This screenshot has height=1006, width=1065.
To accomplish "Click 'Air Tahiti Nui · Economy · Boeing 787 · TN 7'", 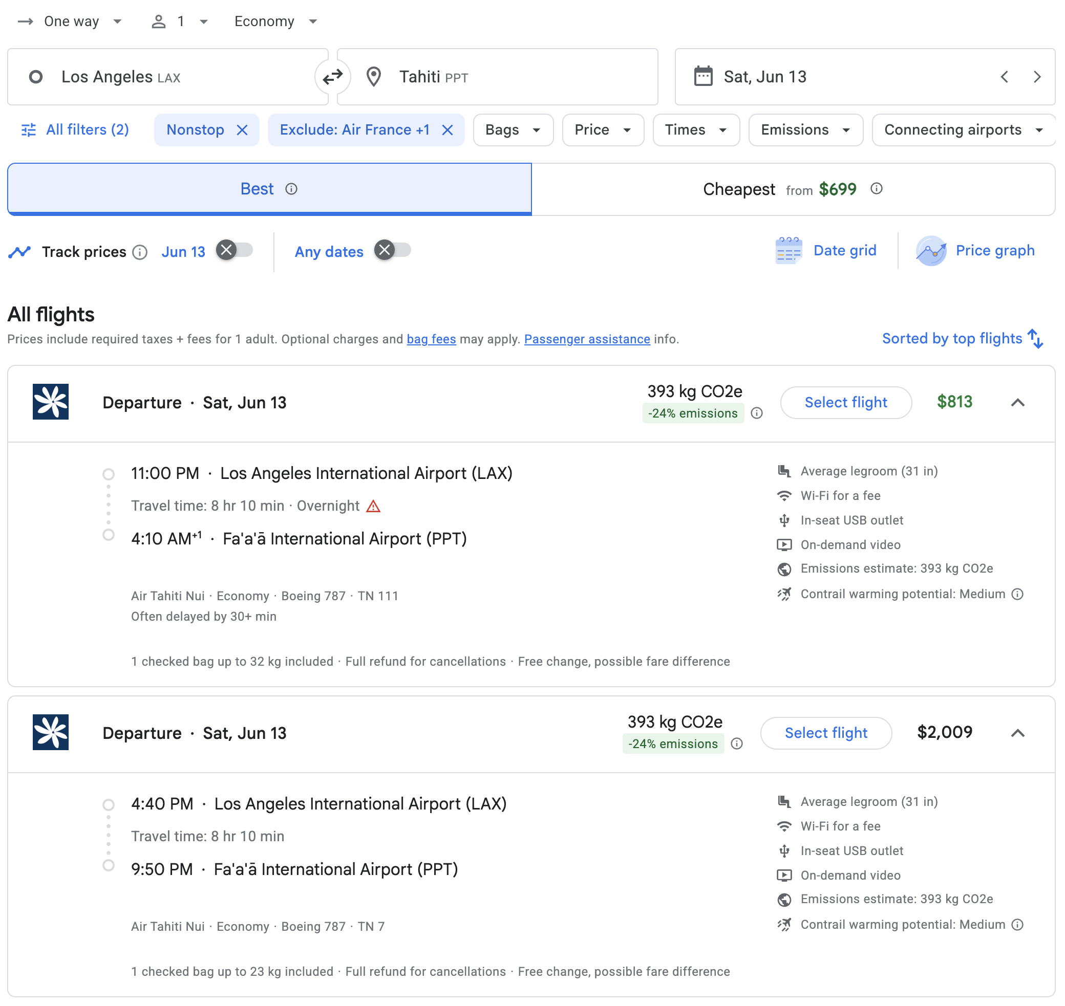I will click(258, 927).
